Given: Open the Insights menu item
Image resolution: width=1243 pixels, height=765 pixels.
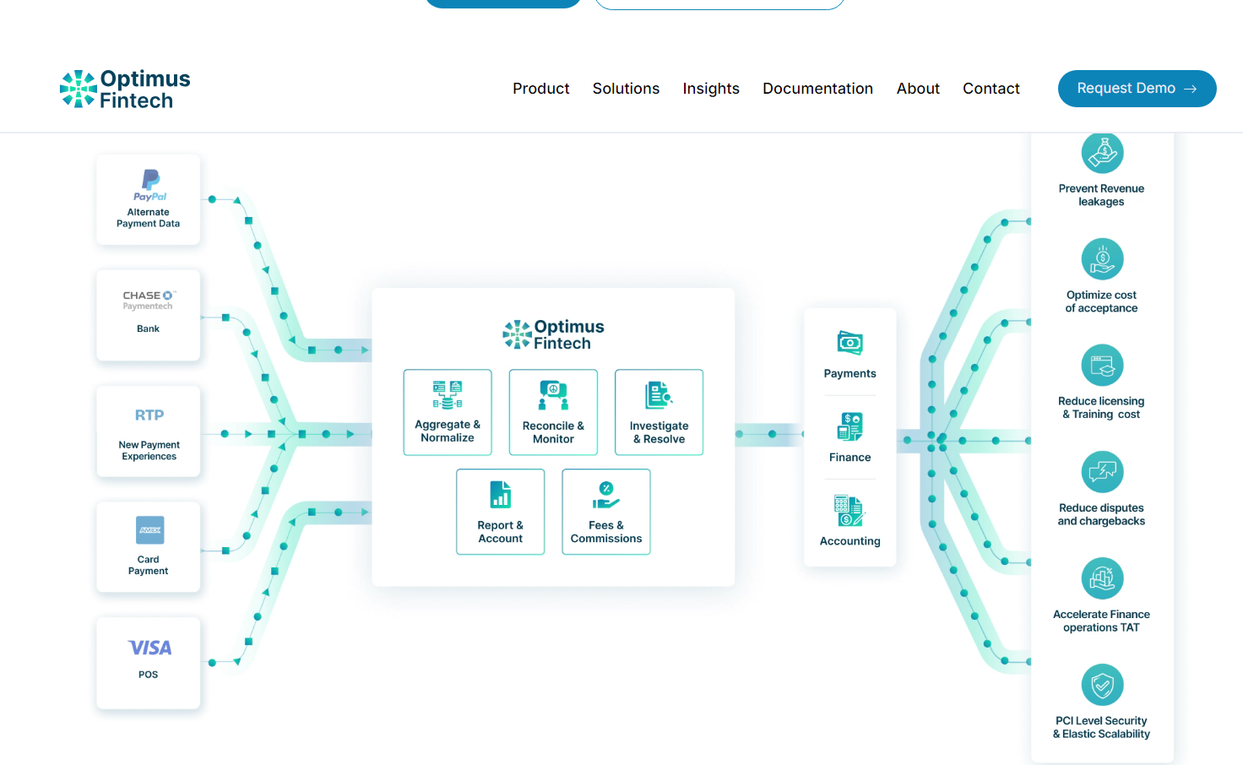Looking at the screenshot, I should (x=711, y=89).
